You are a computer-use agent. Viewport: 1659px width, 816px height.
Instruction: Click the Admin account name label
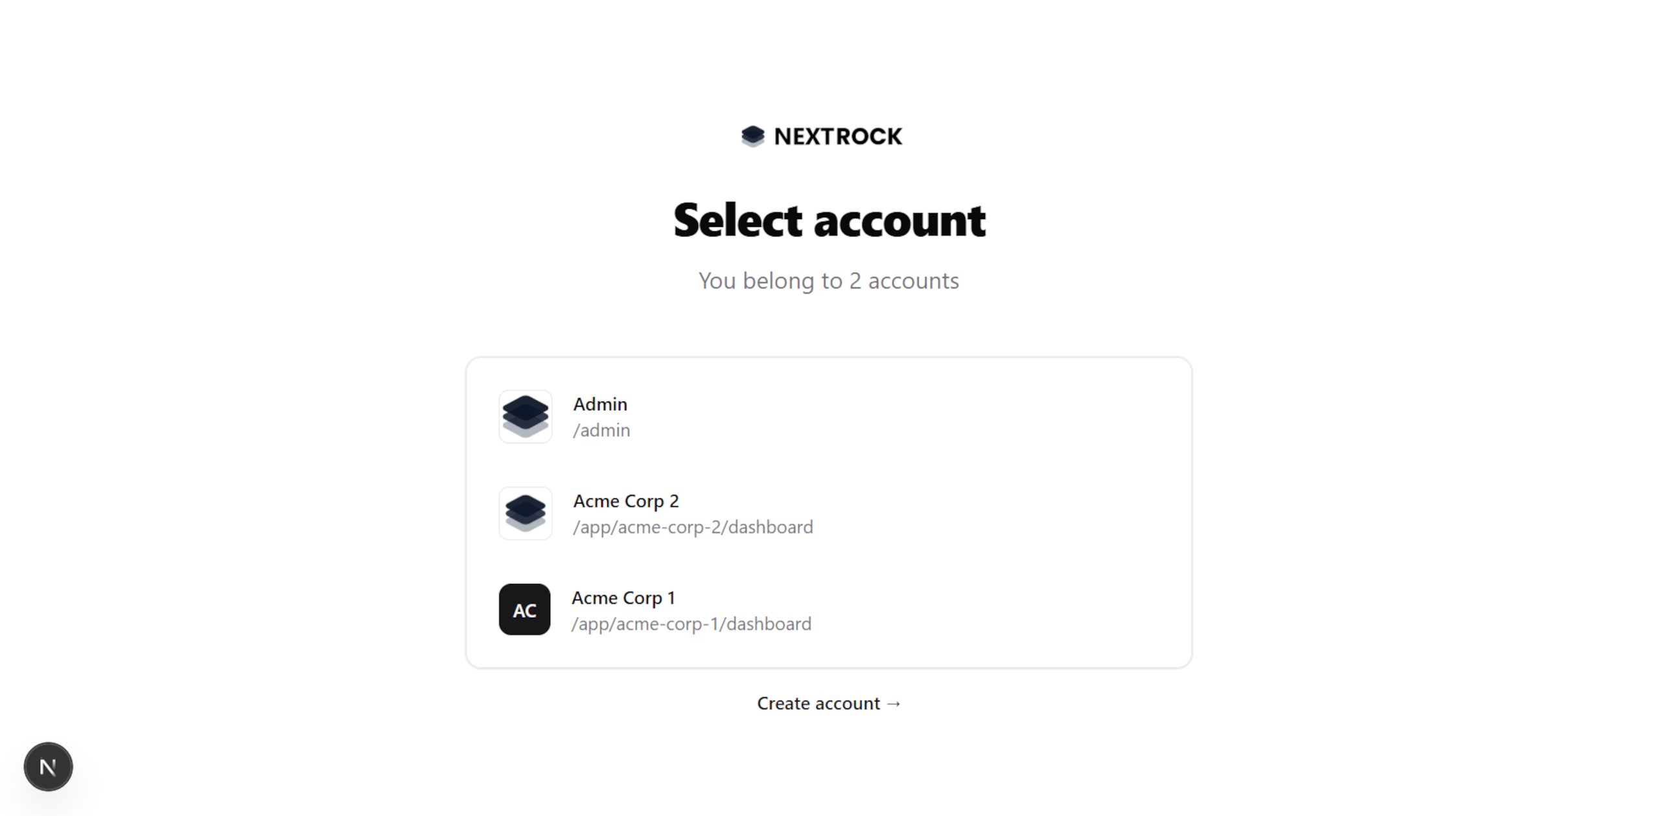[x=600, y=404]
